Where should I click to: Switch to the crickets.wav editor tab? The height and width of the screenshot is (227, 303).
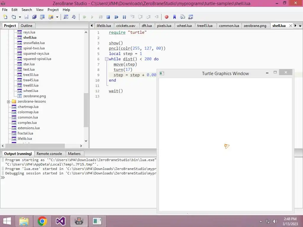tap(126, 26)
